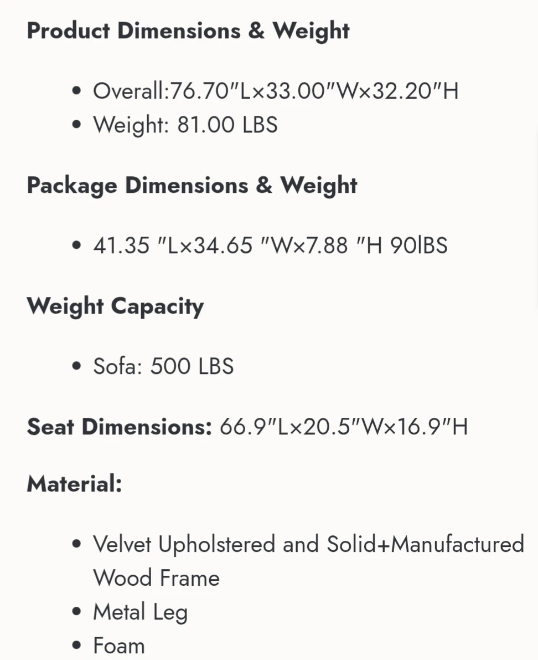Click the Package Dimensions & Weight heading

pyautogui.click(x=192, y=186)
